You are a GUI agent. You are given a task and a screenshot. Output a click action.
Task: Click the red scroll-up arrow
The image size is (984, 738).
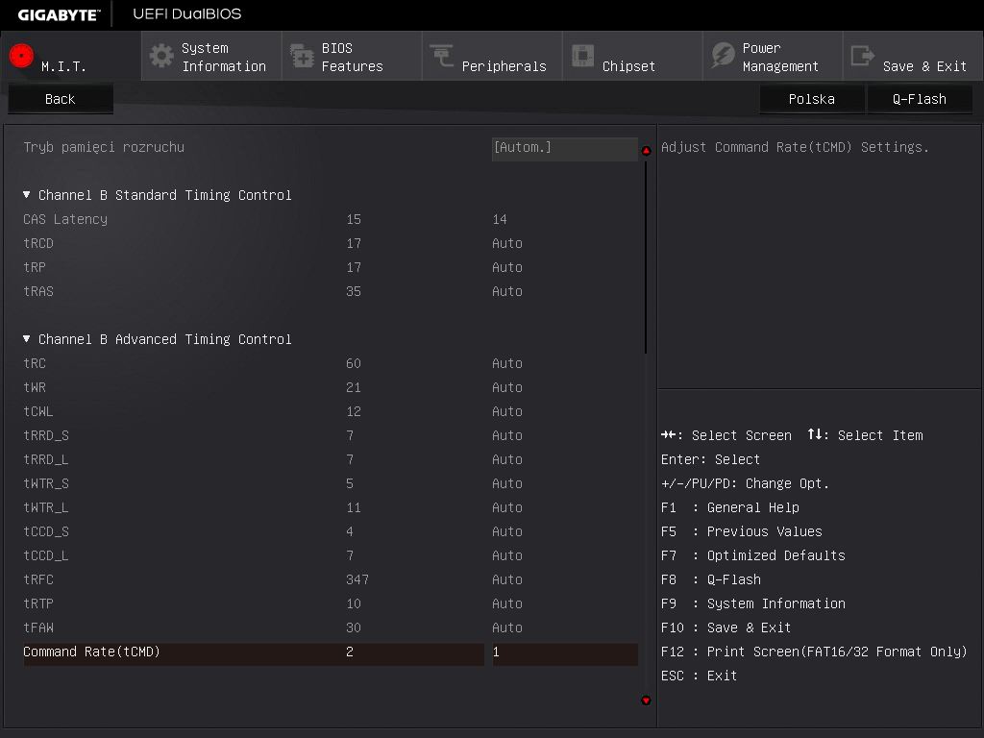pyautogui.click(x=646, y=151)
